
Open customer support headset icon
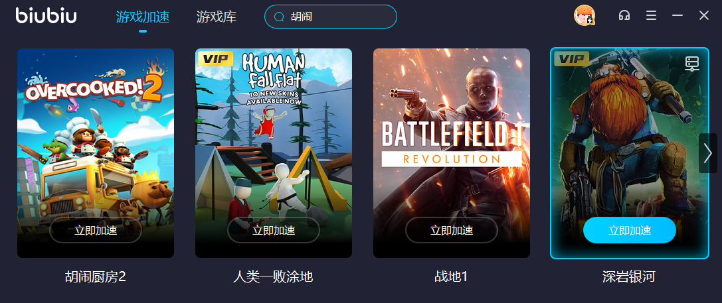click(624, 16)
